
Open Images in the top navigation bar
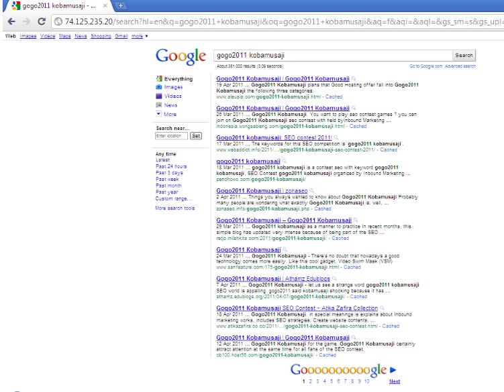coord(28,36)
